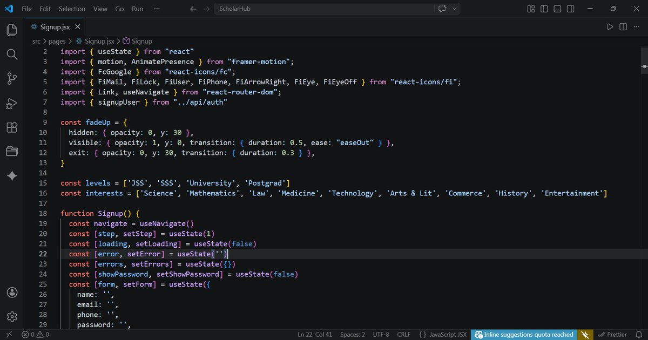Open the Copilot chat icon in title bar
The image size is (648, 340).
point(443,9)
